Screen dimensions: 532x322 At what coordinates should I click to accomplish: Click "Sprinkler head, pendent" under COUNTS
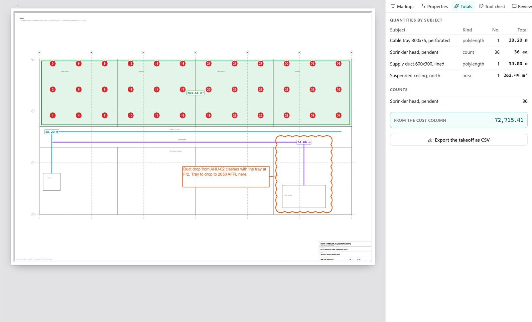[414, 101]
